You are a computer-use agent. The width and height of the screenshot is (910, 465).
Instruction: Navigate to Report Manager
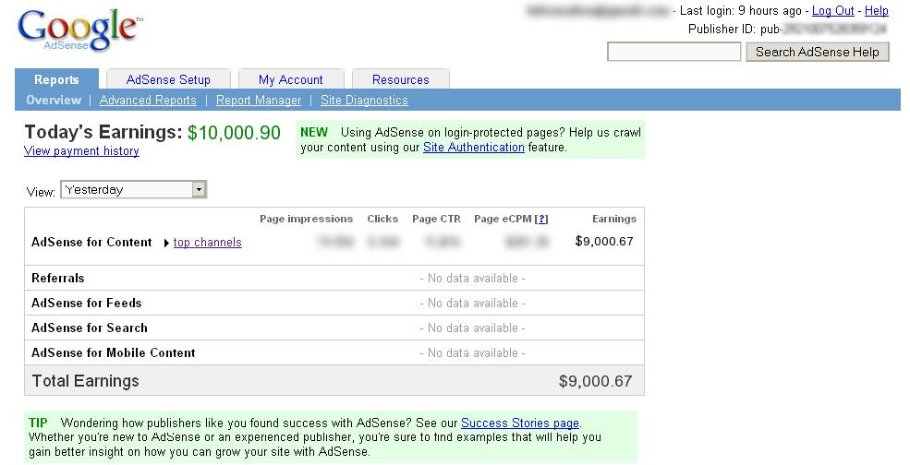pos(259,101)
